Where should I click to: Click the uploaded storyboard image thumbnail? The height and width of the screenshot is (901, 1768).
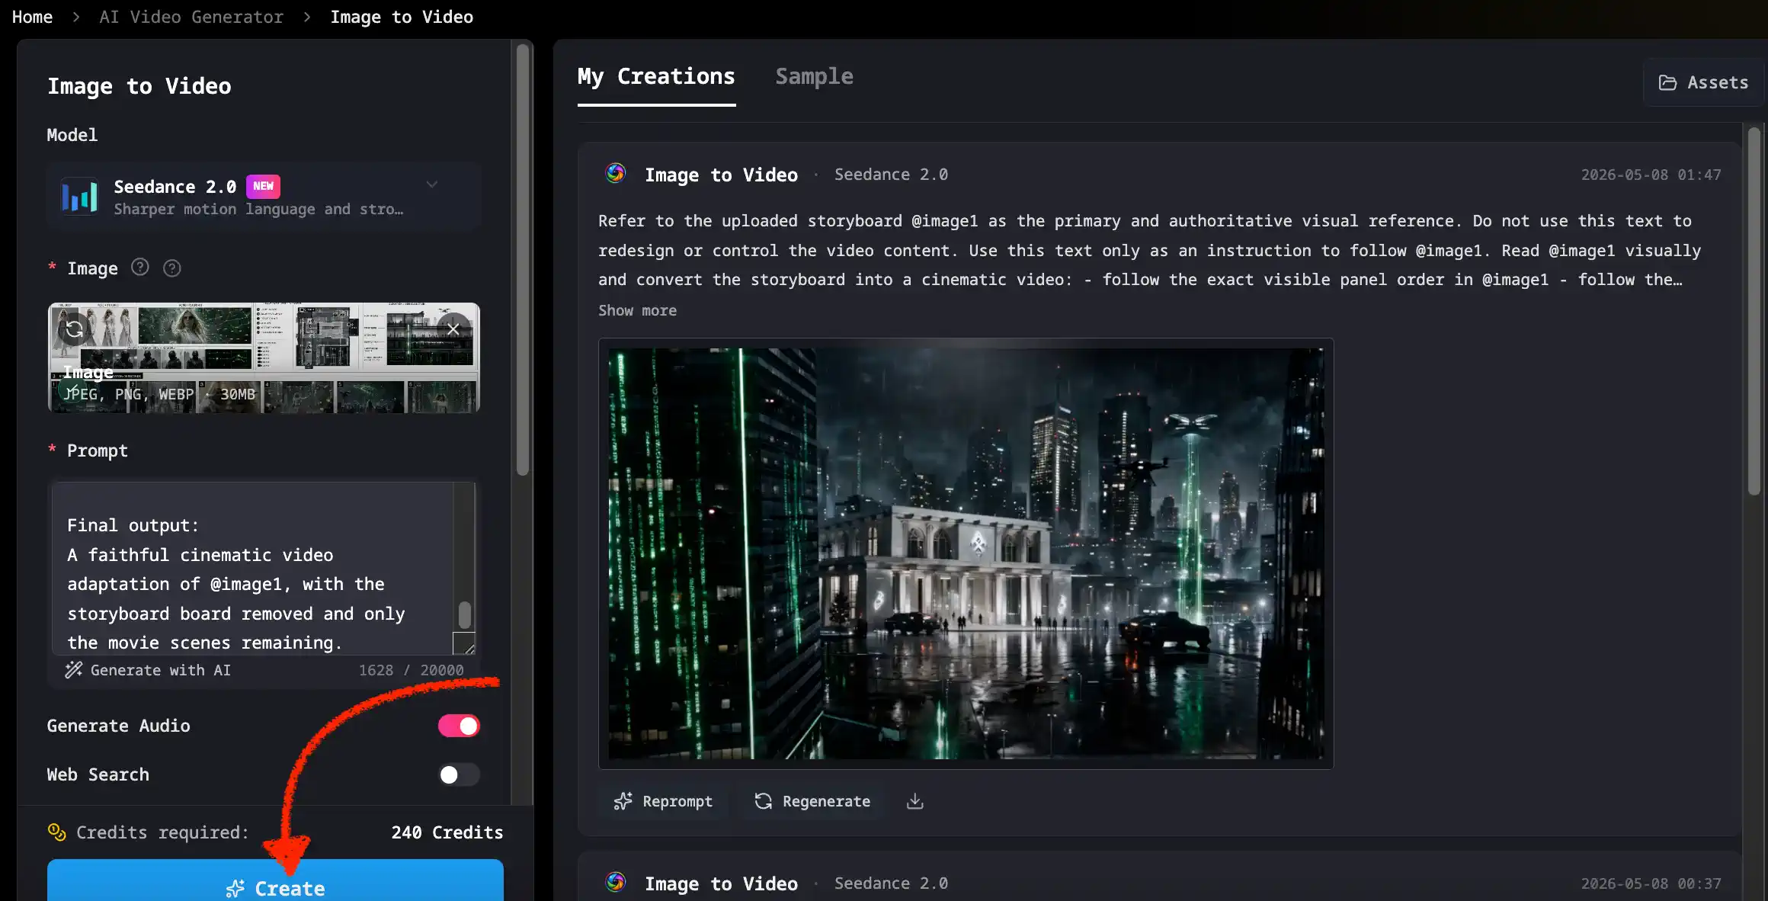(264, 358)
